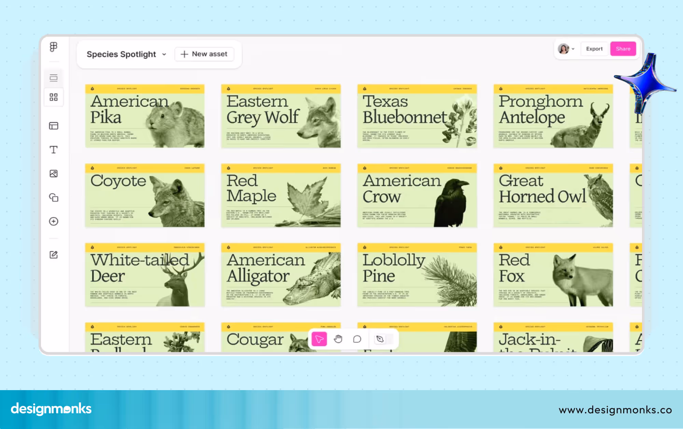The width and height of the screenshot is (683, 429).
Task: Switch to grid view layout
Action: 54,97
